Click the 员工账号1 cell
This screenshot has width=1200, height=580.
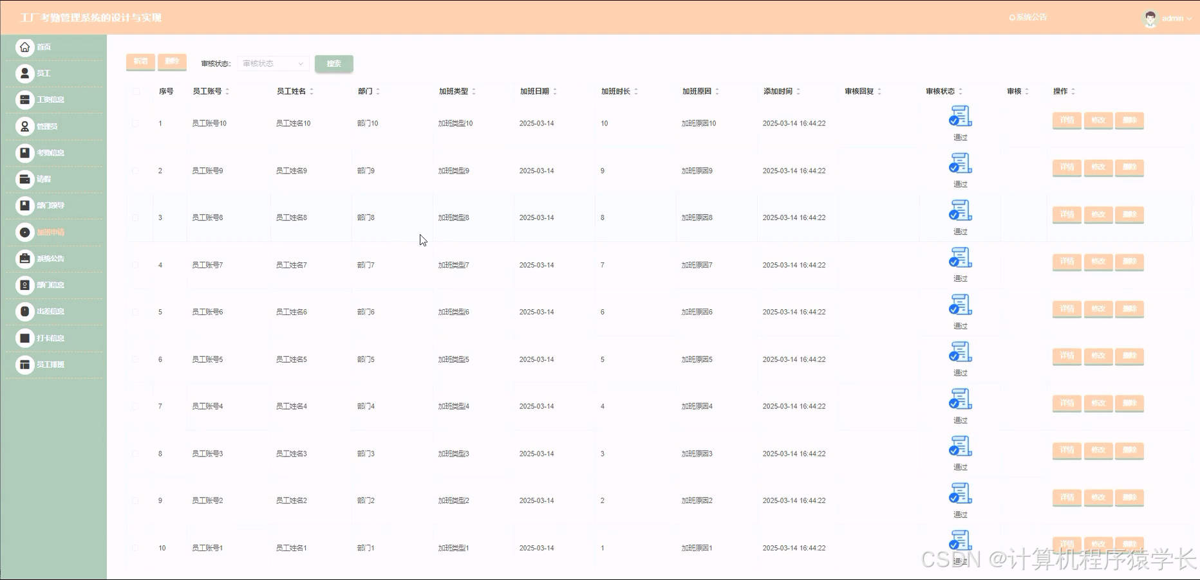pyautogui.click(x=207, y=548)
